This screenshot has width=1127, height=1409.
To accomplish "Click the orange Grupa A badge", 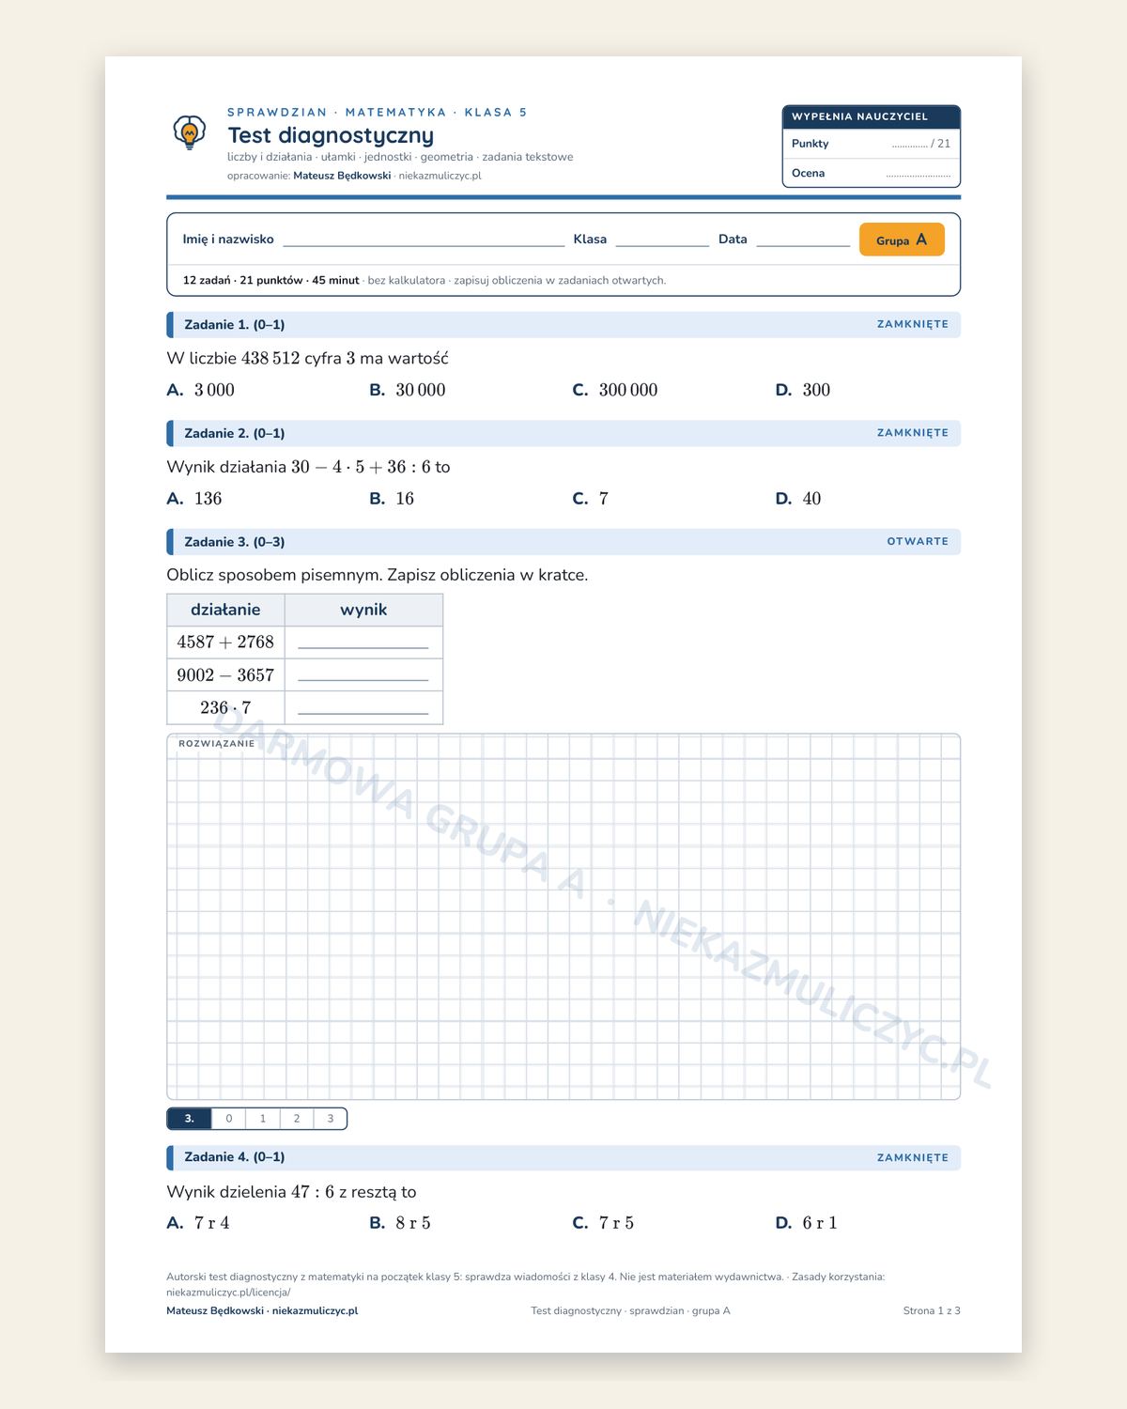I will coord(902,240).
